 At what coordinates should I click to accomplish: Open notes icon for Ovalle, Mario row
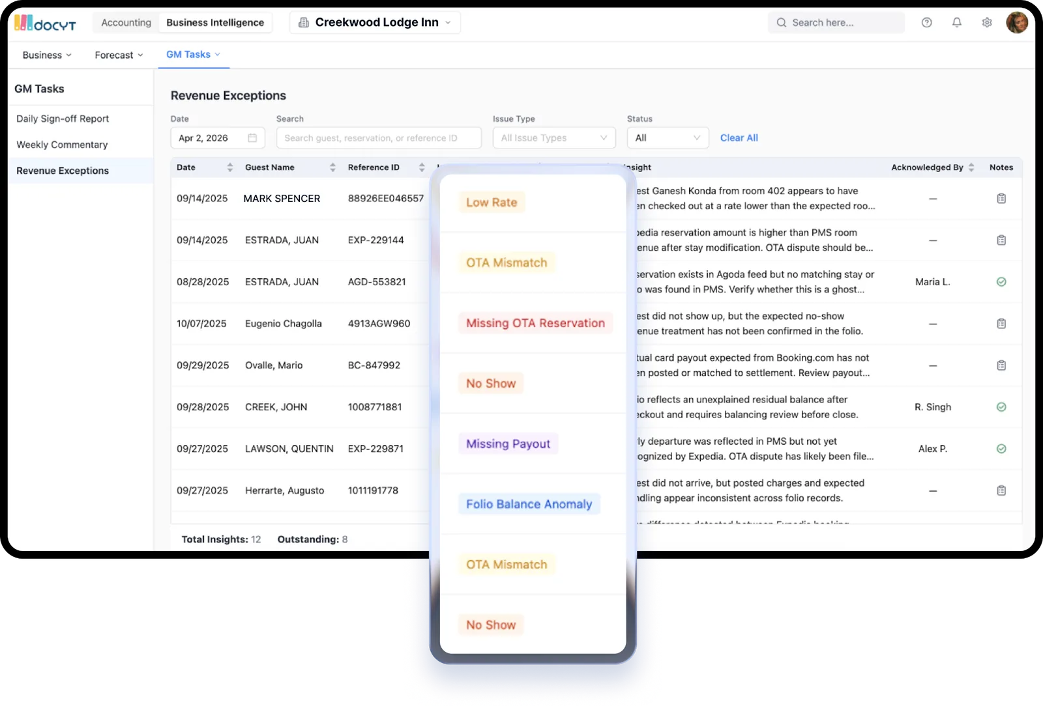click(x=1001, y=365)
